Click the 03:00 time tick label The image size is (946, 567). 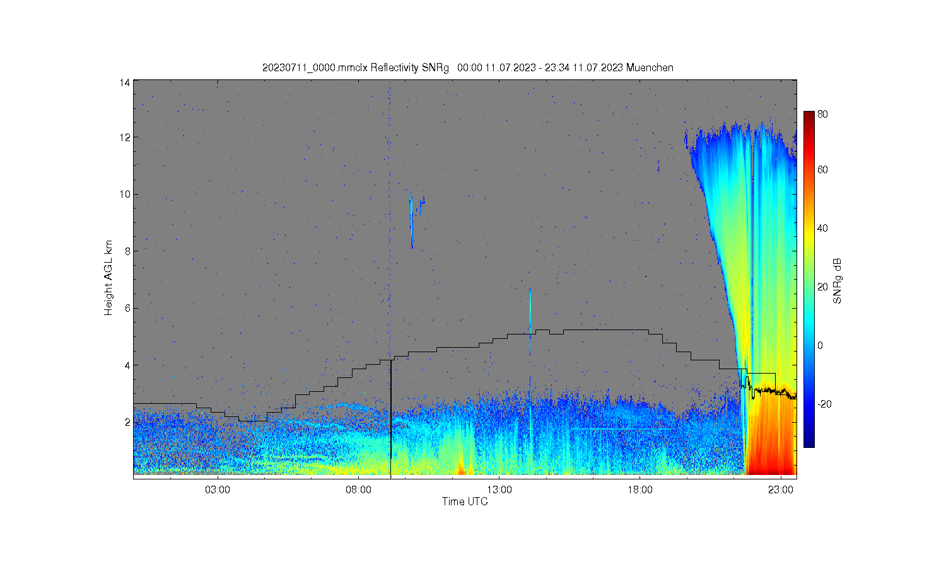[218, 490]
